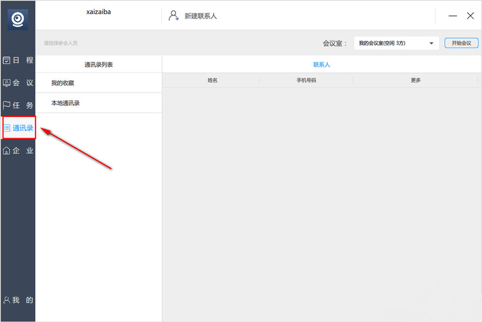Viewport: 482px width, 322px height.
Task: Select 本地通讯录 in address book list
Action: tap(99, 103)
